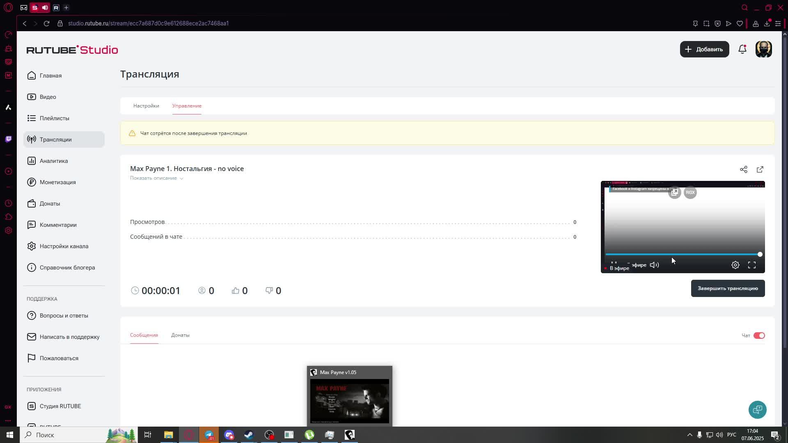Click the RGX icon on player
The height and width of the screenshot is (443, 788).
click(x=690, y=192)
